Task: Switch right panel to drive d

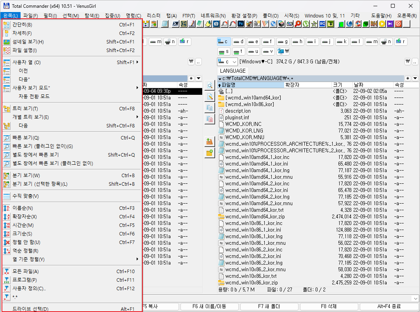Action: coord(238,42)
